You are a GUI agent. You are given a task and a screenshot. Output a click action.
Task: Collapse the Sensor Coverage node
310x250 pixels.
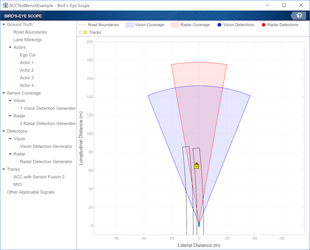pyautogui.click(x=4, y=93)
